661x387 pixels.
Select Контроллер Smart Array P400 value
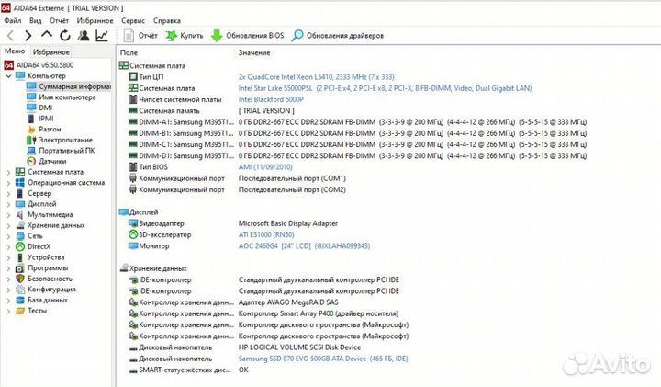[319, 313]
